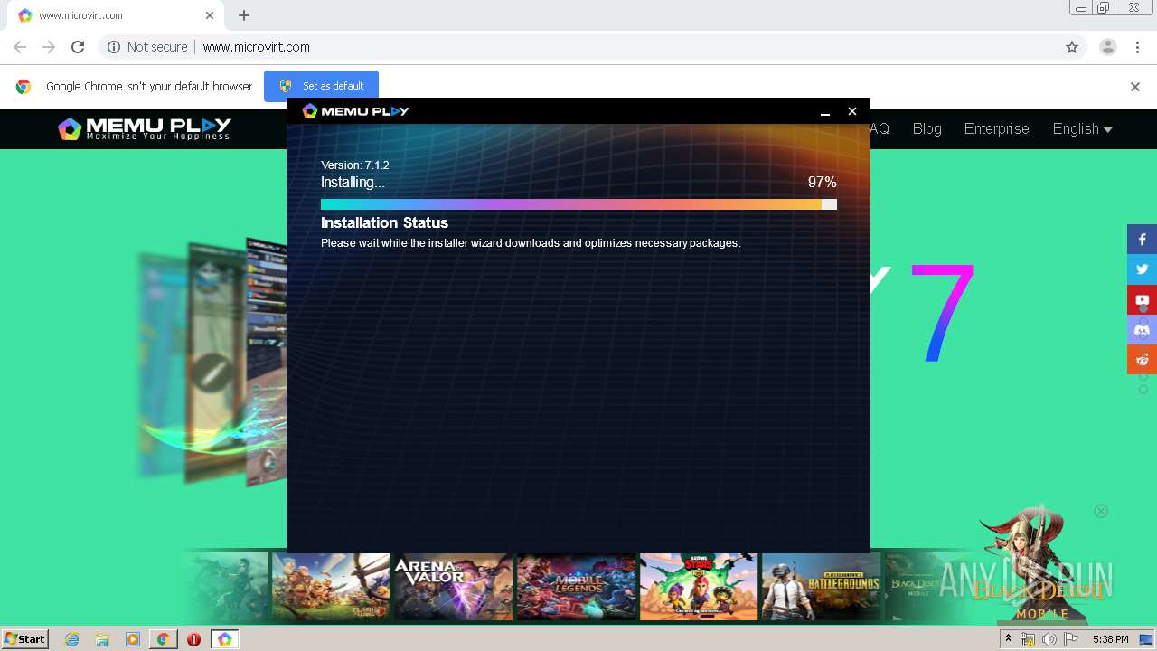Open the Twitter share sidebar icon
Screen dimensions: 1157x651
point(1142,269)
